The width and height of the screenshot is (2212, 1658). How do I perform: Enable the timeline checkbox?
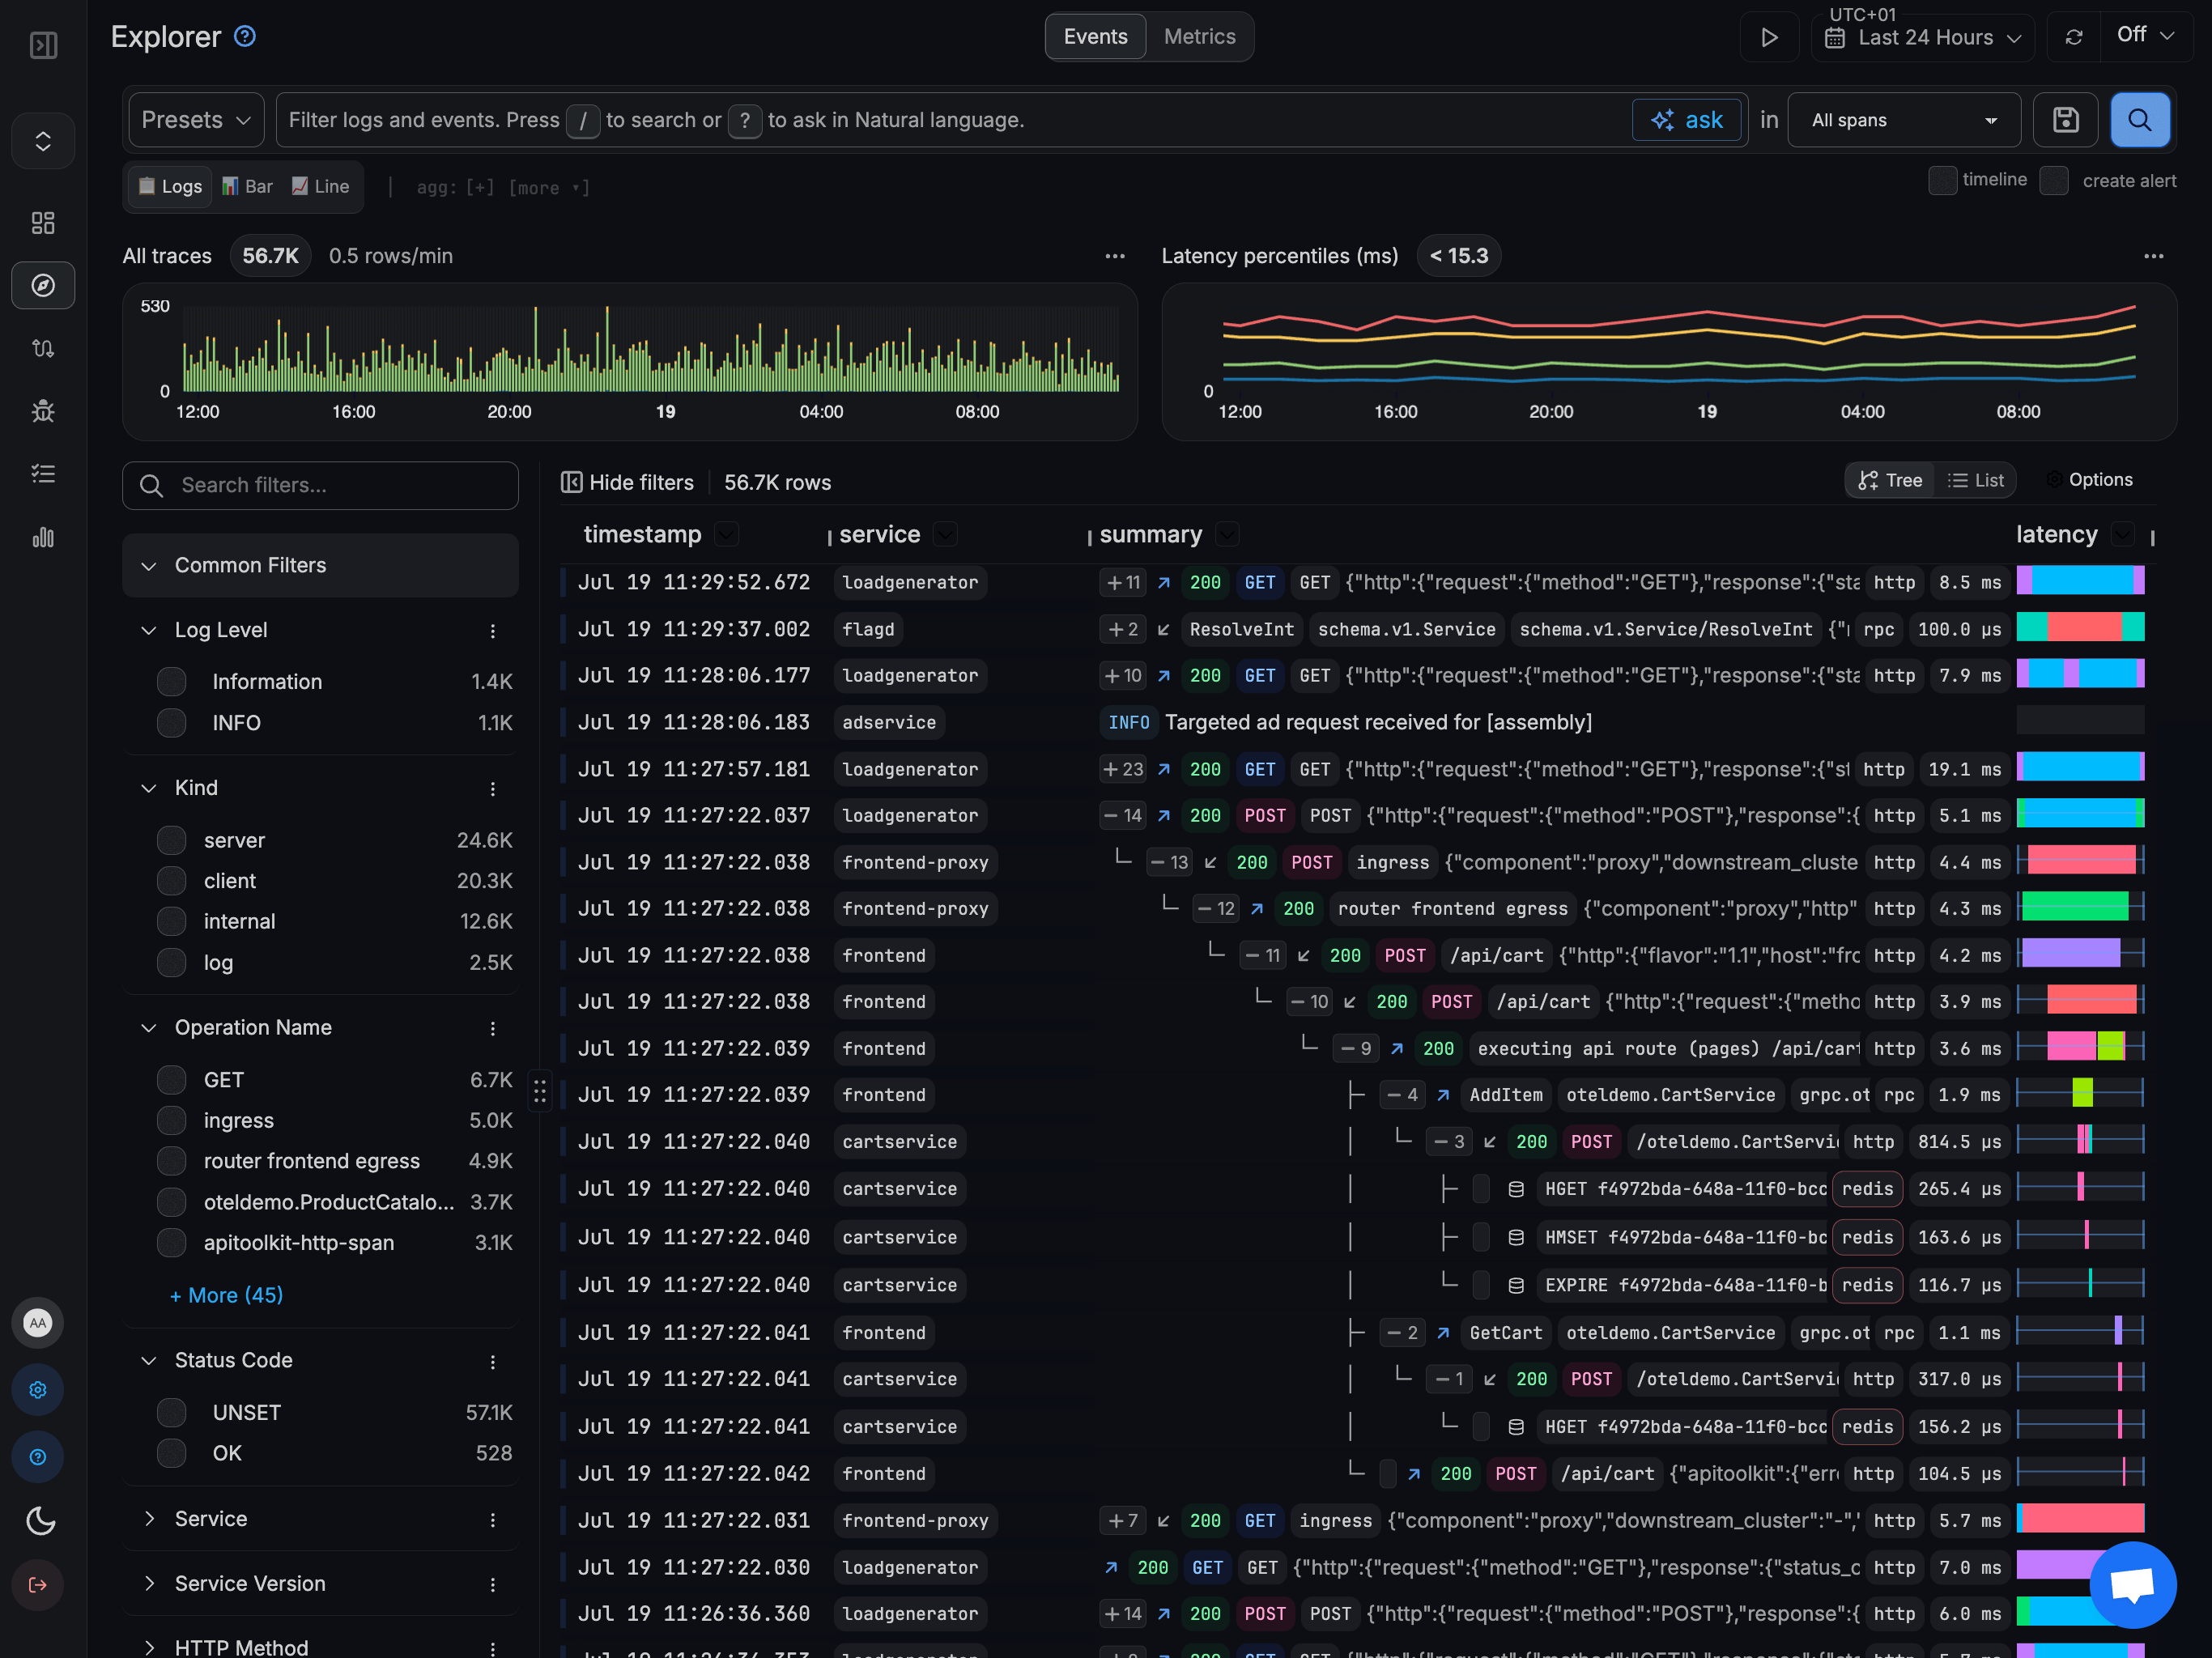point(1942,181)
